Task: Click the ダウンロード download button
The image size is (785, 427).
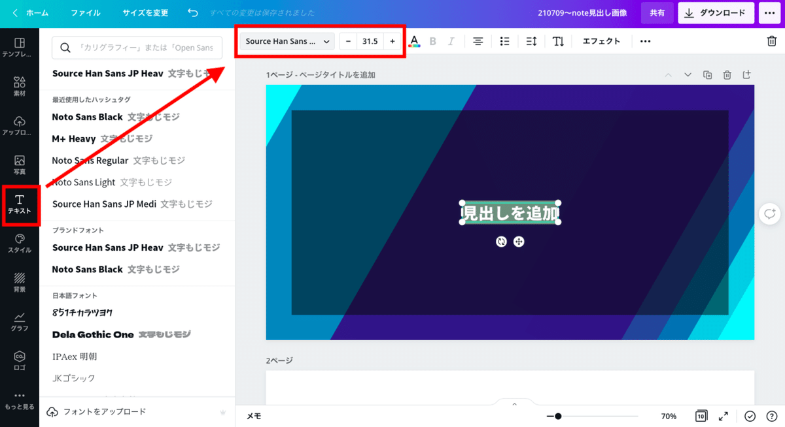Action: tap(716, 12)
